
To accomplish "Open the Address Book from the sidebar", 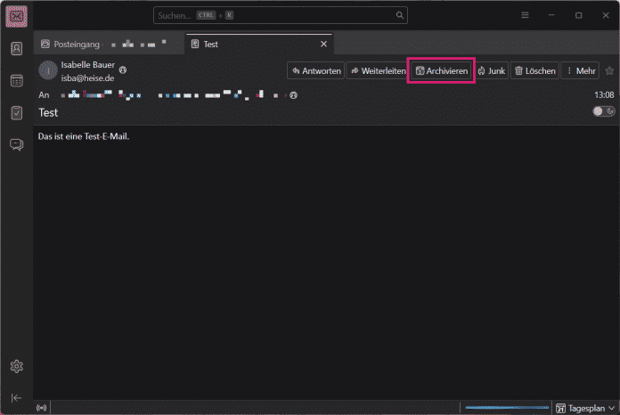I will [x=16, y=49].
